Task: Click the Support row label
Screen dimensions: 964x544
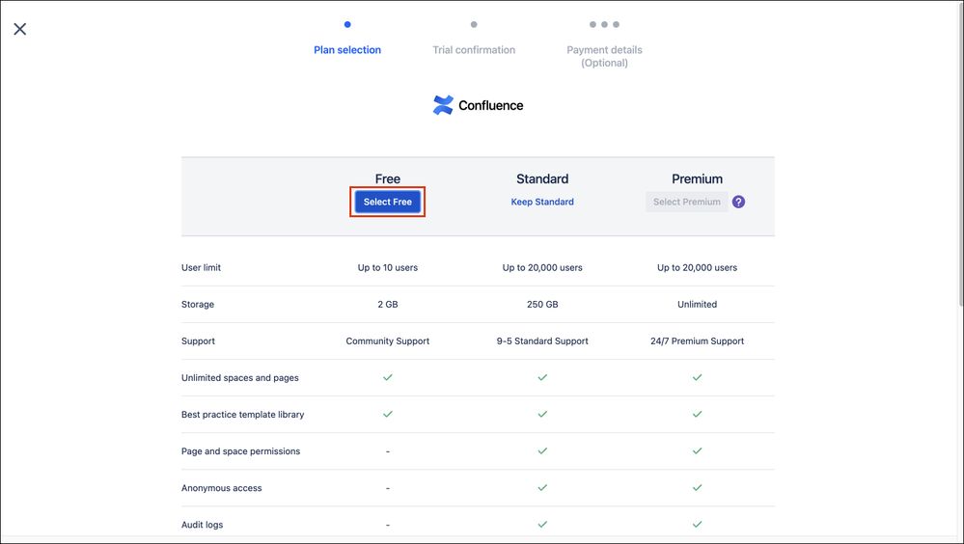Action: (198, 341)
